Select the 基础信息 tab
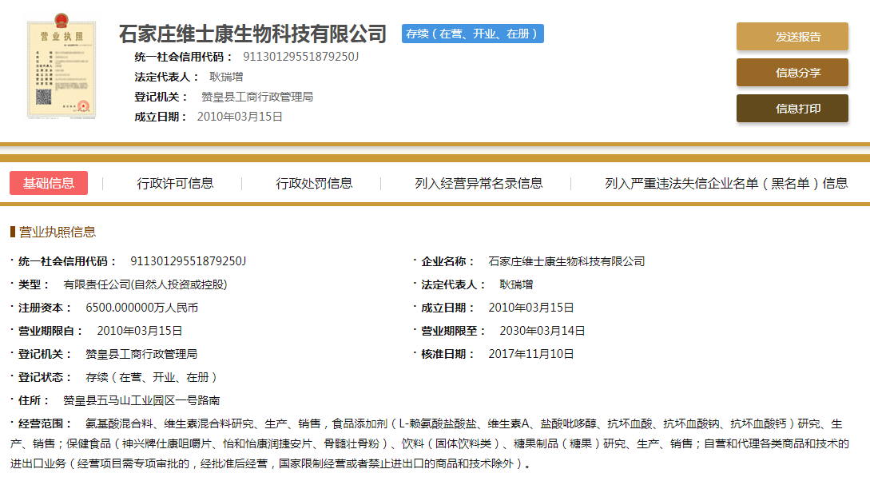Screen dimensions: 870x477 (49, 183)
